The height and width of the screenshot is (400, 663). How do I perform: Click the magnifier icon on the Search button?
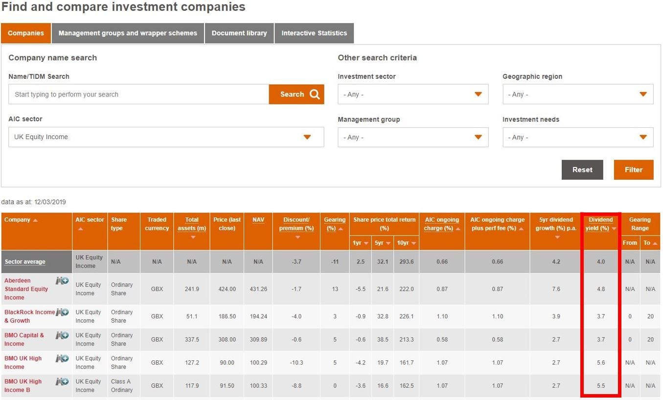(x=315, y=94)
